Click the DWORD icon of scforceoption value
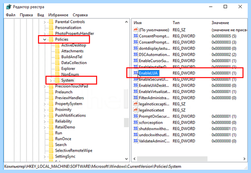Image resolution: width=251 pixels, height=173 pixels. (136, 122)
